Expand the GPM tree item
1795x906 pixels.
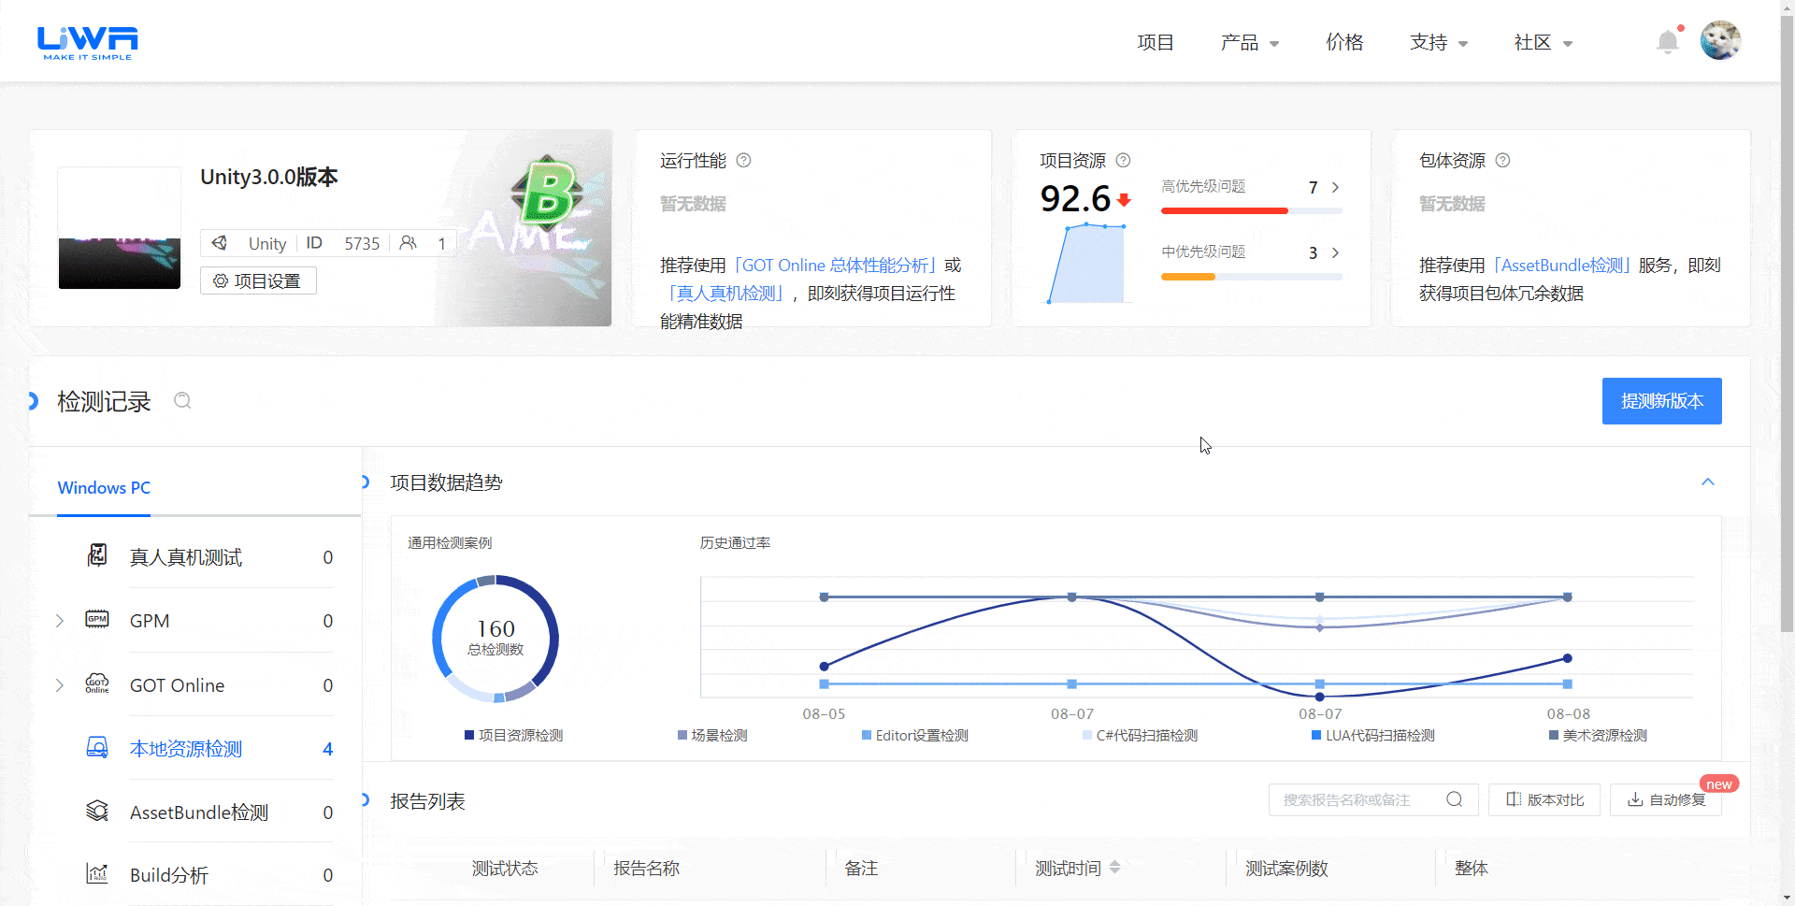60,621
